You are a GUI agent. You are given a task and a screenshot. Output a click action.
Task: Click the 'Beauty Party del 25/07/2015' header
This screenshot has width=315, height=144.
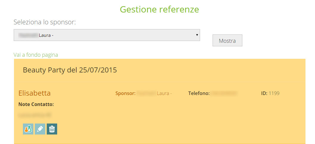[x=70, y=70]
